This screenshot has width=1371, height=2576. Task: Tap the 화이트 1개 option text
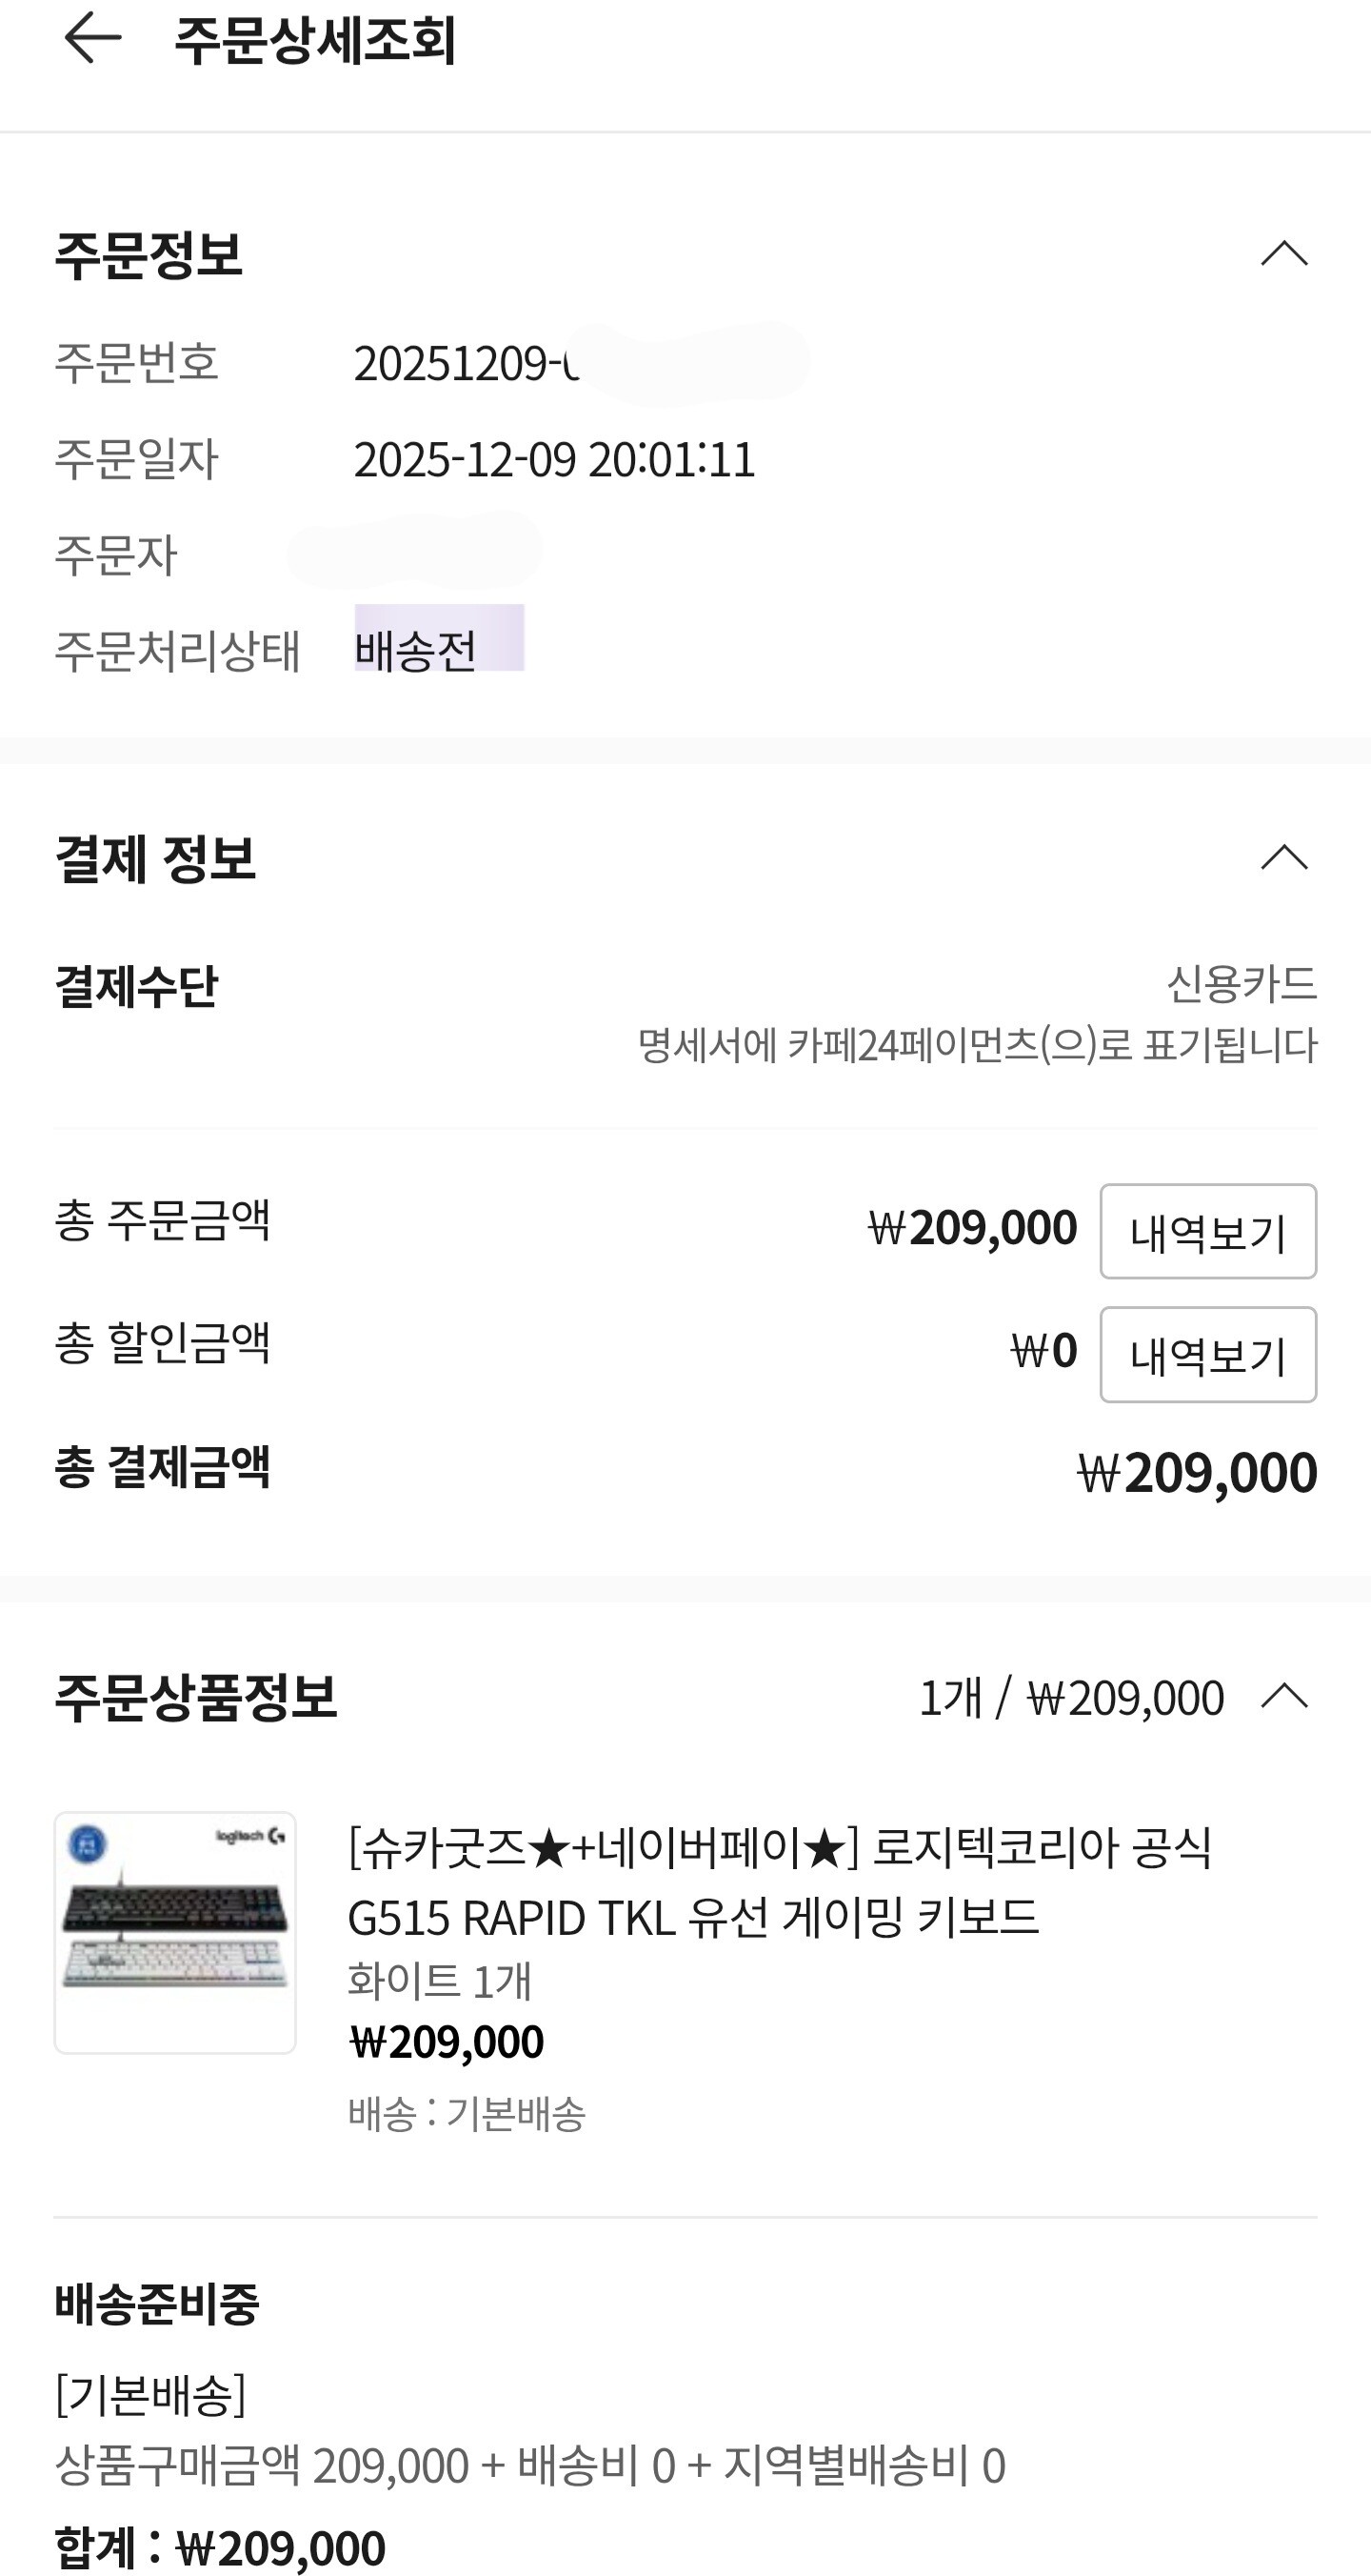click(x=440, y=1980)
